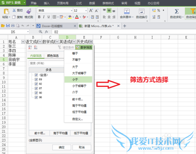Open the 姓名 column filter dropdown
The height and width of the screenshot is (154, 196).
coord(23,42)
